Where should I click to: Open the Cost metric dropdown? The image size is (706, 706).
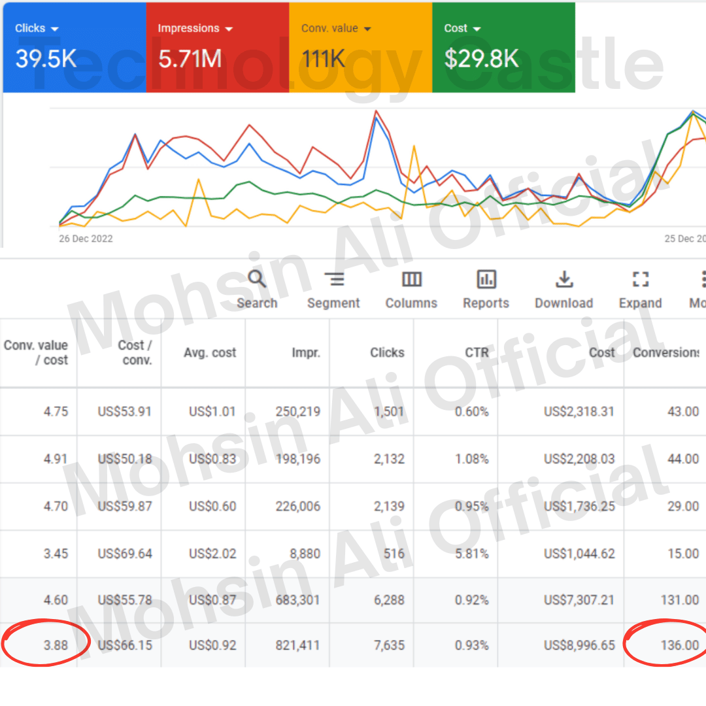point(477,27)
